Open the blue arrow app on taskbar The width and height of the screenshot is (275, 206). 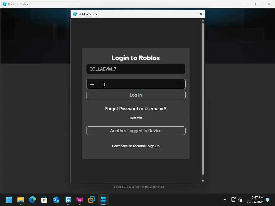click(68, 200)
